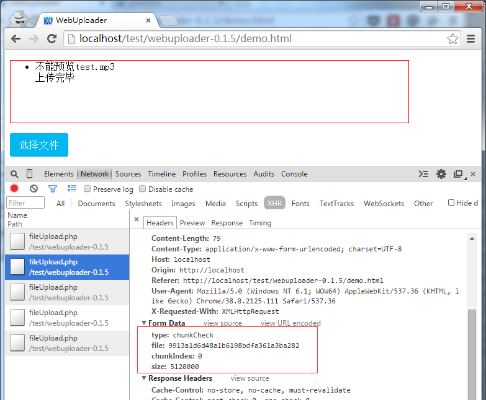486x400 pixels.
Task: Activate the DevTools inspect element magnifier
Action: pyautogui.click(x=14, y=174)
